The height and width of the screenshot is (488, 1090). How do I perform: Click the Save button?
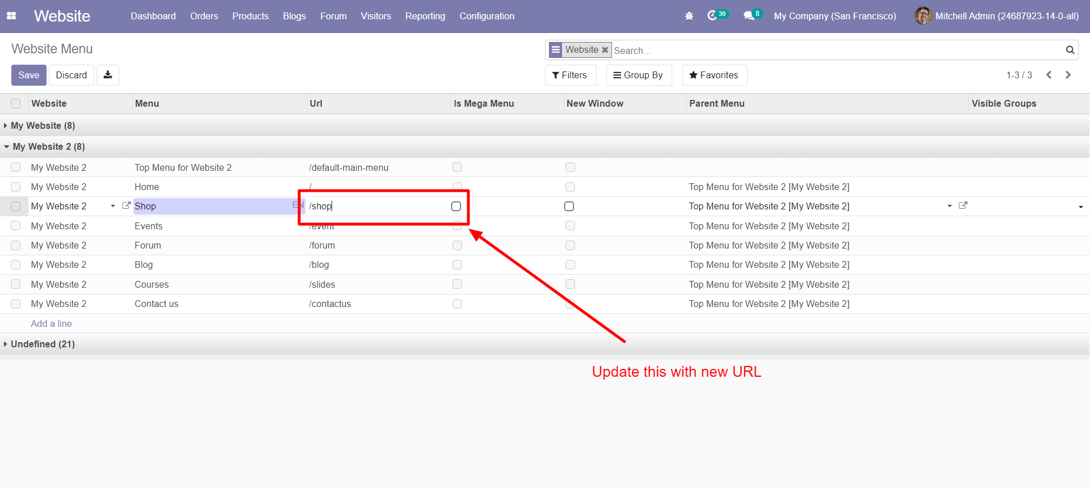pos(29,75)
